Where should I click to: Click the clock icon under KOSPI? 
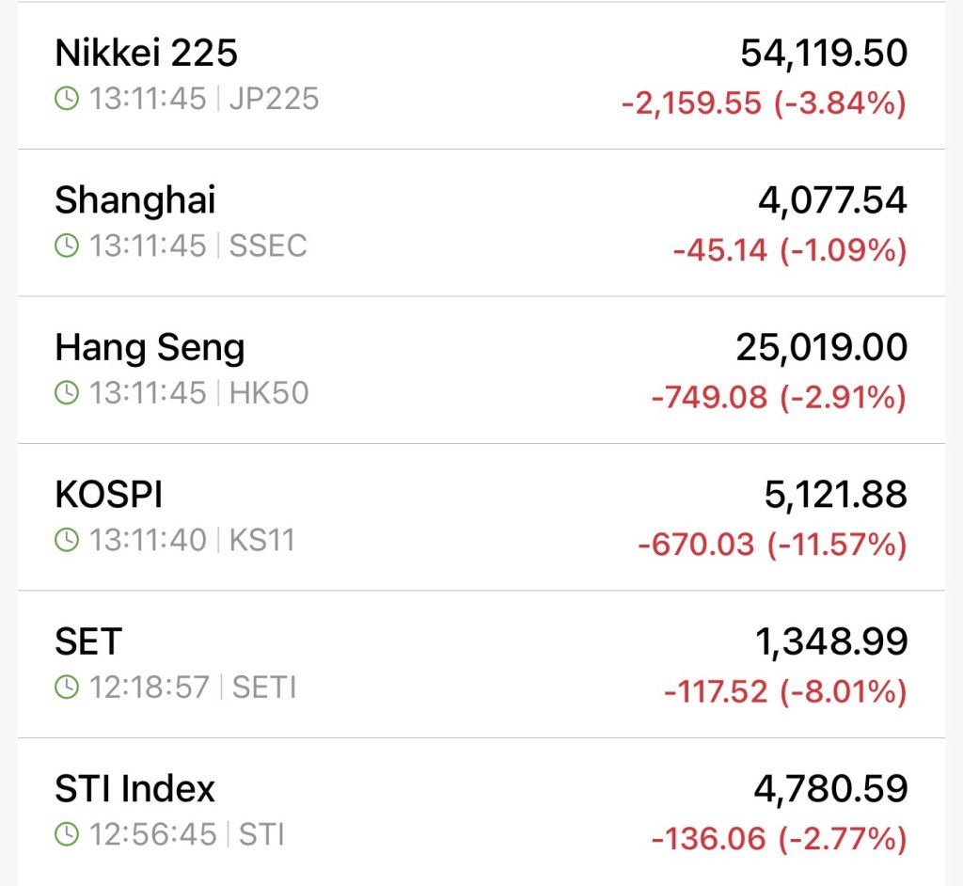[67, 541]
